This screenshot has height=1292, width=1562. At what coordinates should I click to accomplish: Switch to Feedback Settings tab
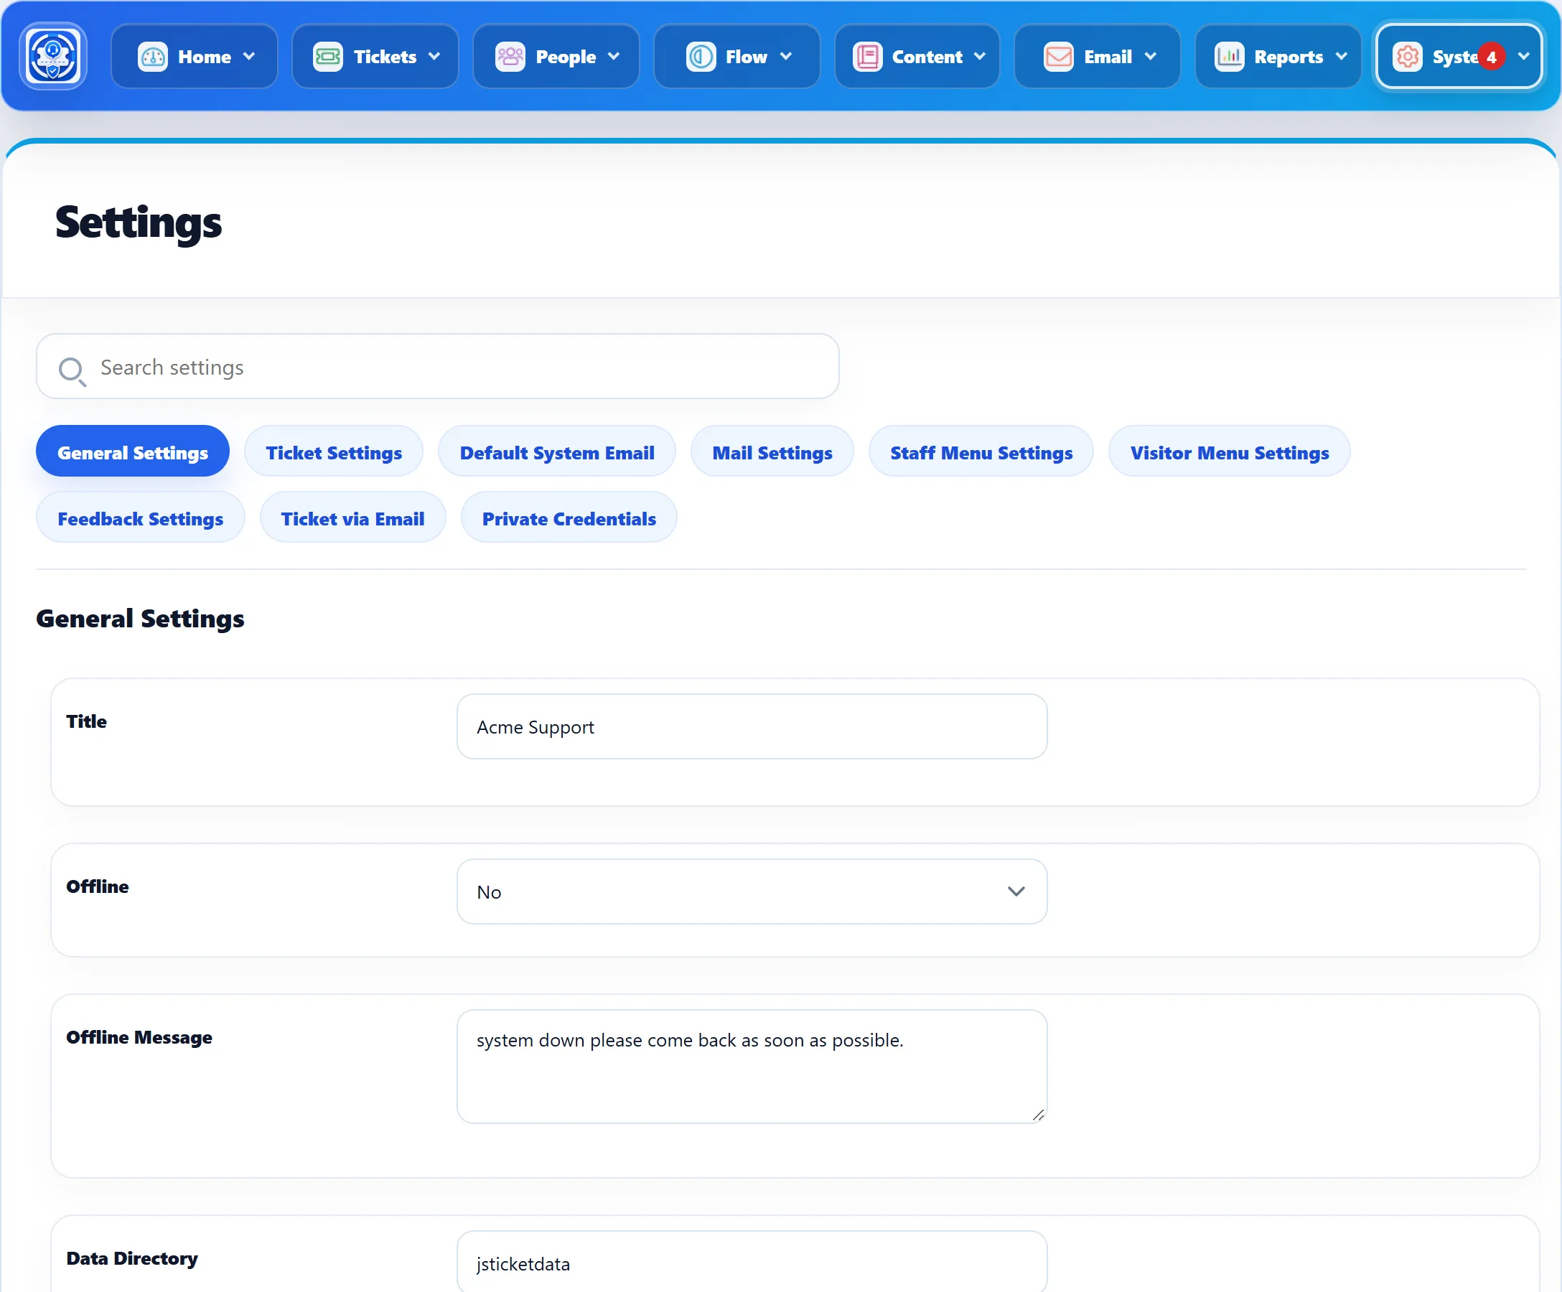pyautogui.click(x=141, y=518)
